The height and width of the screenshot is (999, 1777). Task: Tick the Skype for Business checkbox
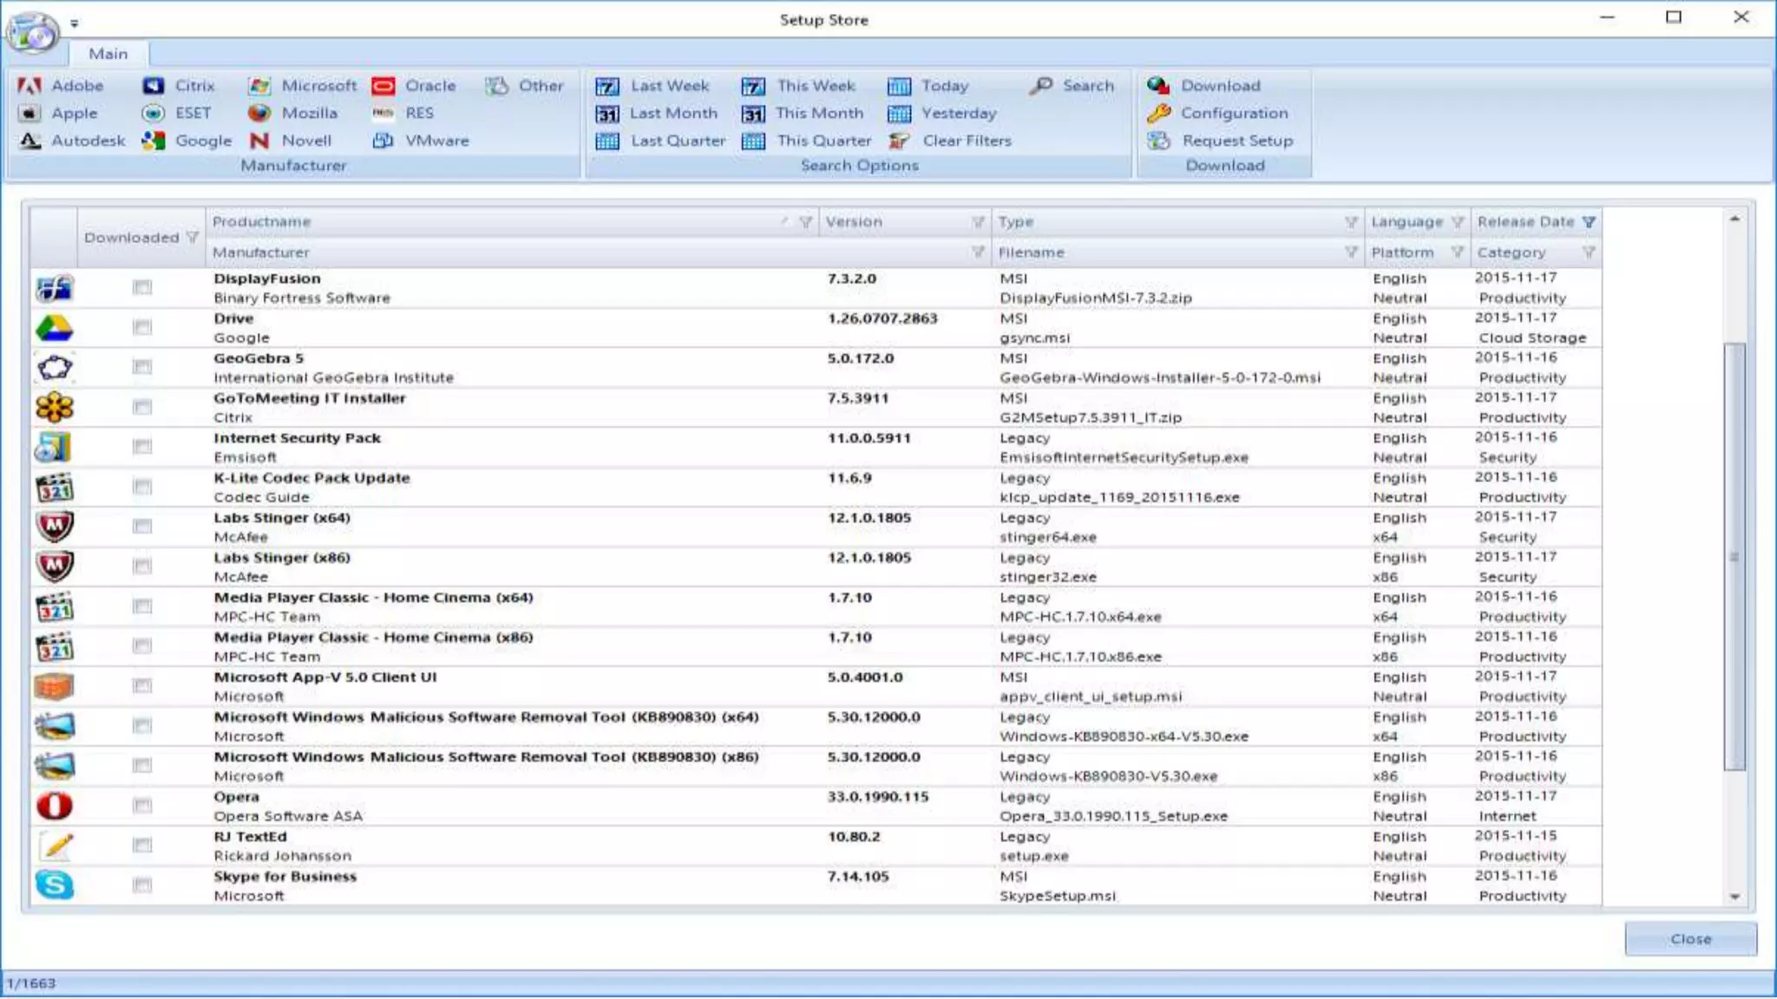pyautogui.click(x=142, y=885)
